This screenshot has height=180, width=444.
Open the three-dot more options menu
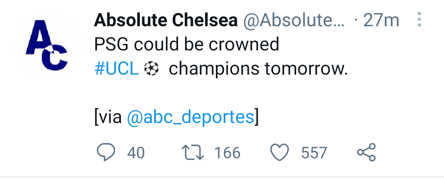tap(419, 20)
